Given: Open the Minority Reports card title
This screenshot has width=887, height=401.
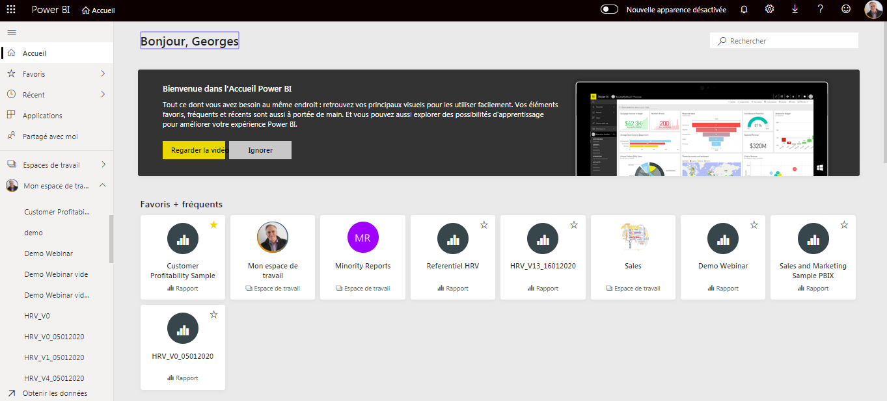Looking at the screenshot, I should coord(362,266).
